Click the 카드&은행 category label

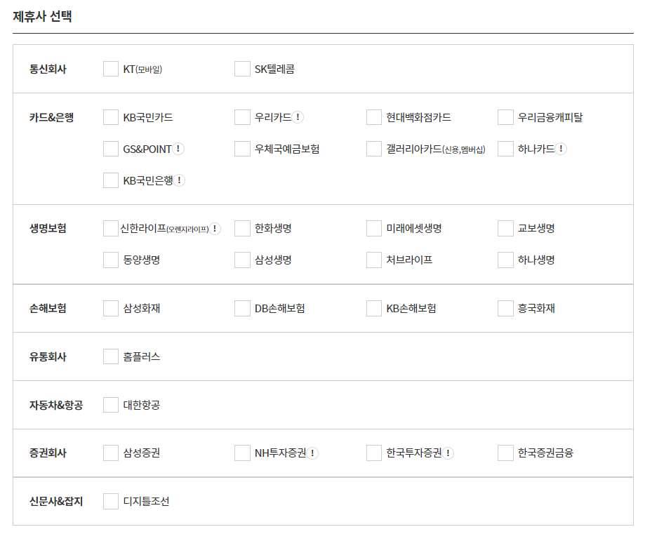[x=51, y=118]
